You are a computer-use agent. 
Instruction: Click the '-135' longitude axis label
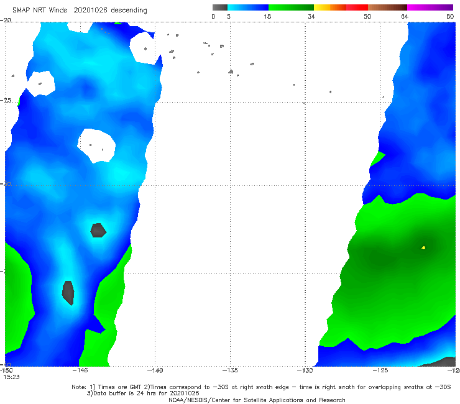pos(230,370)
